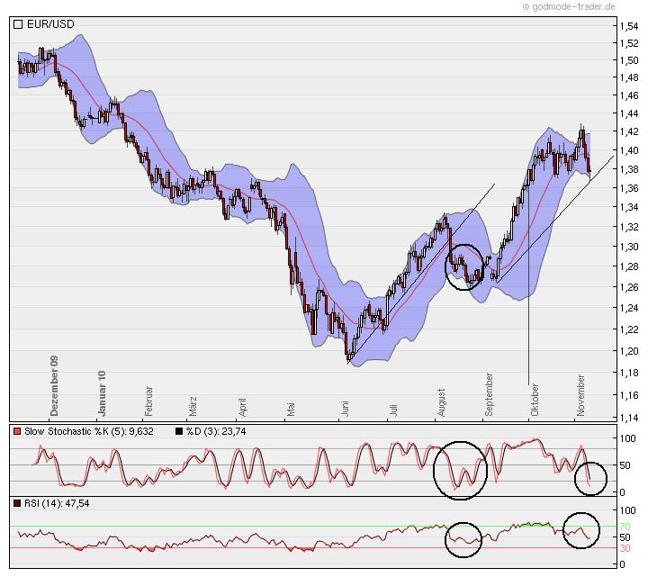Click the 1,42 price axis value

pyautogui.click(x=629, y=131)
